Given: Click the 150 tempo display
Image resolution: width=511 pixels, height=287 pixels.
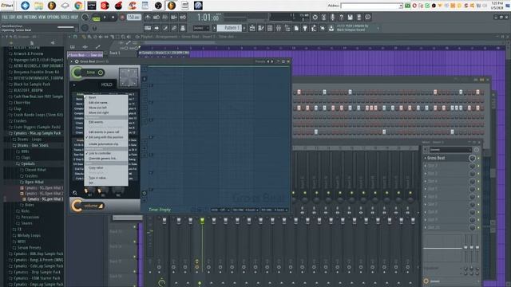Looking at the screenshot, I should click(133, 18).
